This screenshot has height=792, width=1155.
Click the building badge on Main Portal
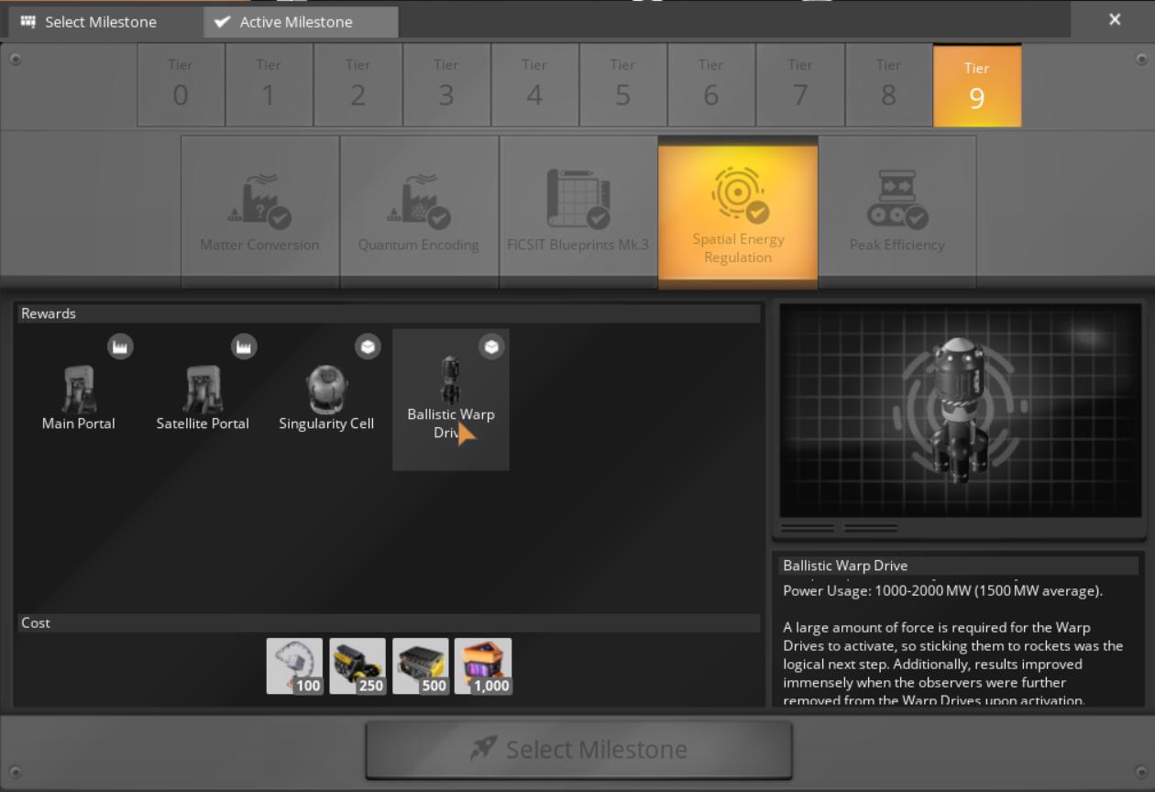coord(120,346)
